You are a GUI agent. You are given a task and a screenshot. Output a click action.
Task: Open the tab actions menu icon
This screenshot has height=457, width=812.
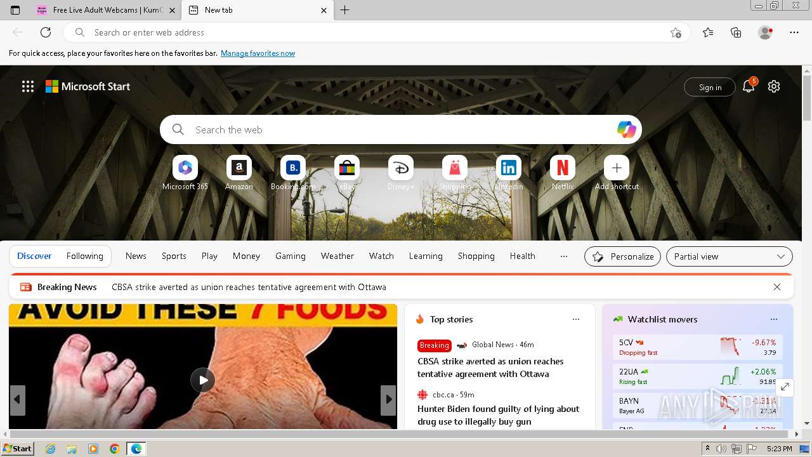(x=15, y=10)
